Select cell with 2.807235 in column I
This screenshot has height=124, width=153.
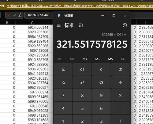pyautogui.click(x=145, y=88)
